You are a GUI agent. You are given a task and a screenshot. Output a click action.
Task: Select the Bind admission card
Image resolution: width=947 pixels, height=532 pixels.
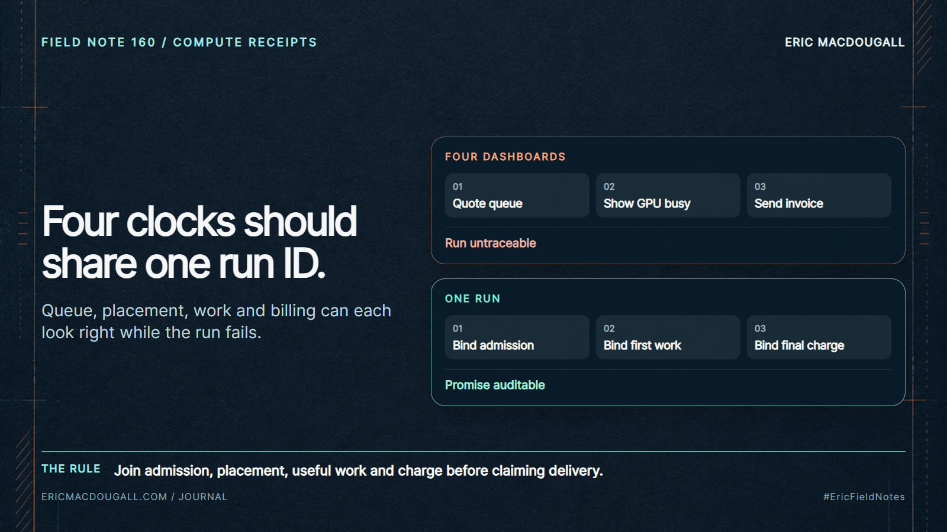pos(517,337)
